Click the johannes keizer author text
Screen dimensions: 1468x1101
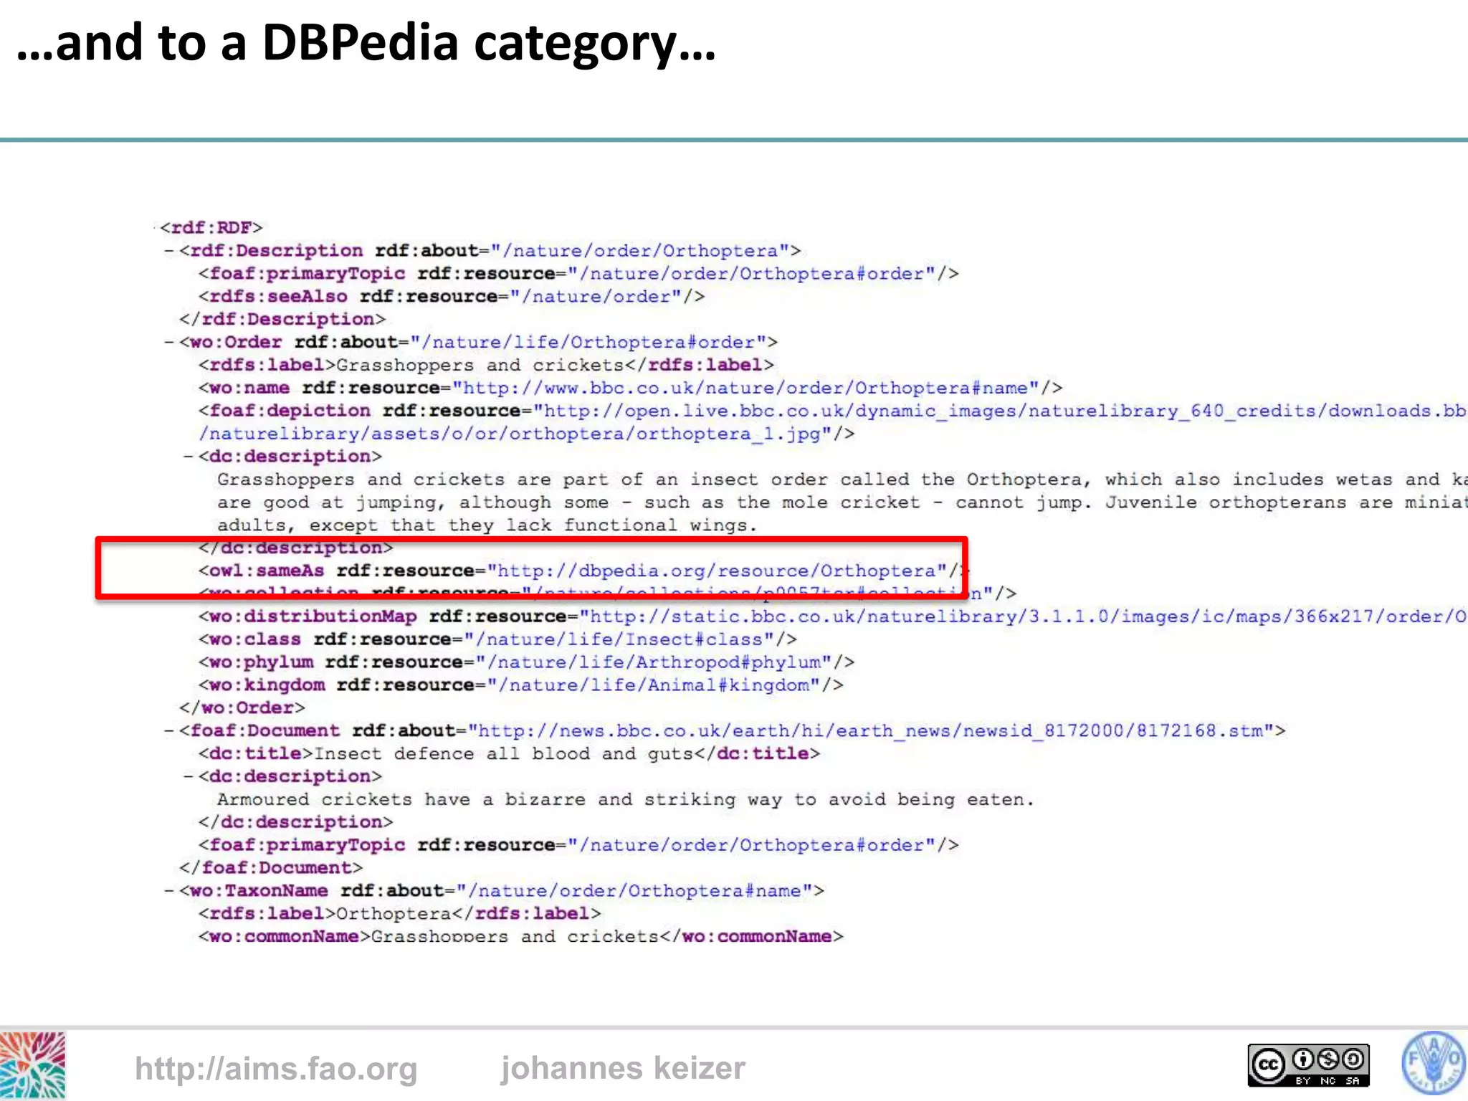pos(622,1069)
